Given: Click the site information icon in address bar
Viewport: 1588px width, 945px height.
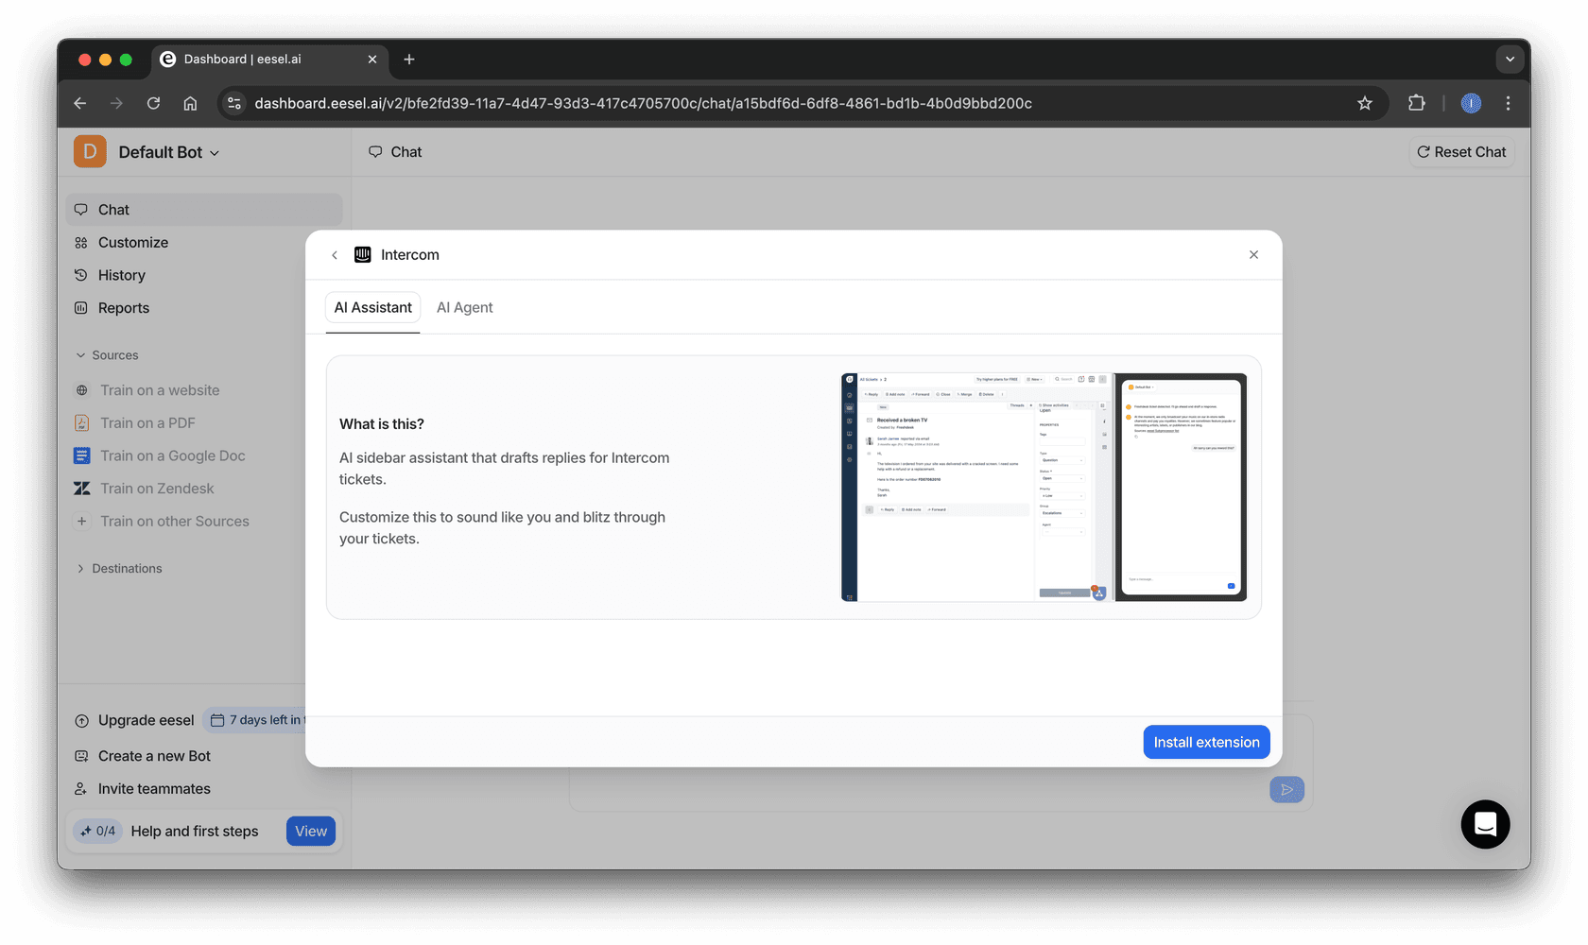Looking at the screenshot, I should [234, 103].
